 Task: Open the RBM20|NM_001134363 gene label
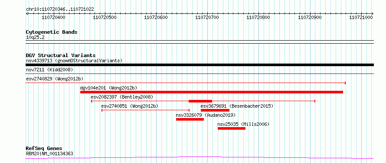point(49,153)
